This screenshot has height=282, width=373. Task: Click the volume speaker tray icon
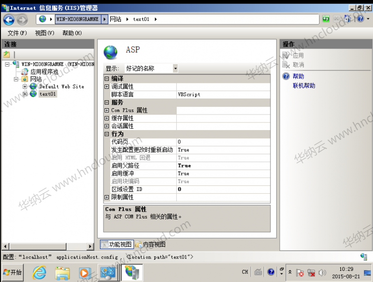coord(322,273)
